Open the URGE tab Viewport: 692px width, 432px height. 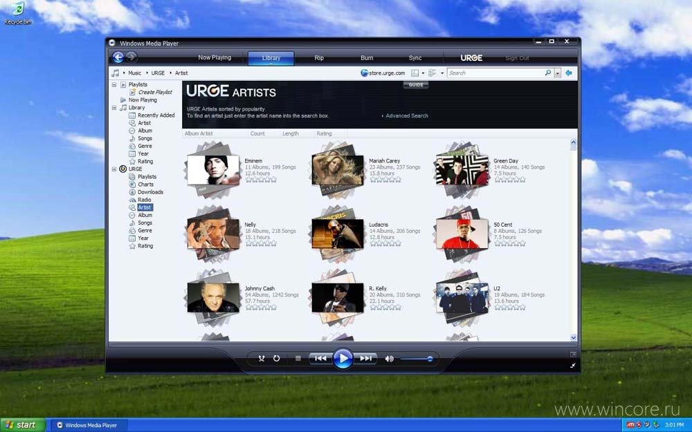[x=471, y=58]
